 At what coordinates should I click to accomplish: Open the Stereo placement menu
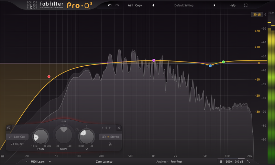pos(110,137)
